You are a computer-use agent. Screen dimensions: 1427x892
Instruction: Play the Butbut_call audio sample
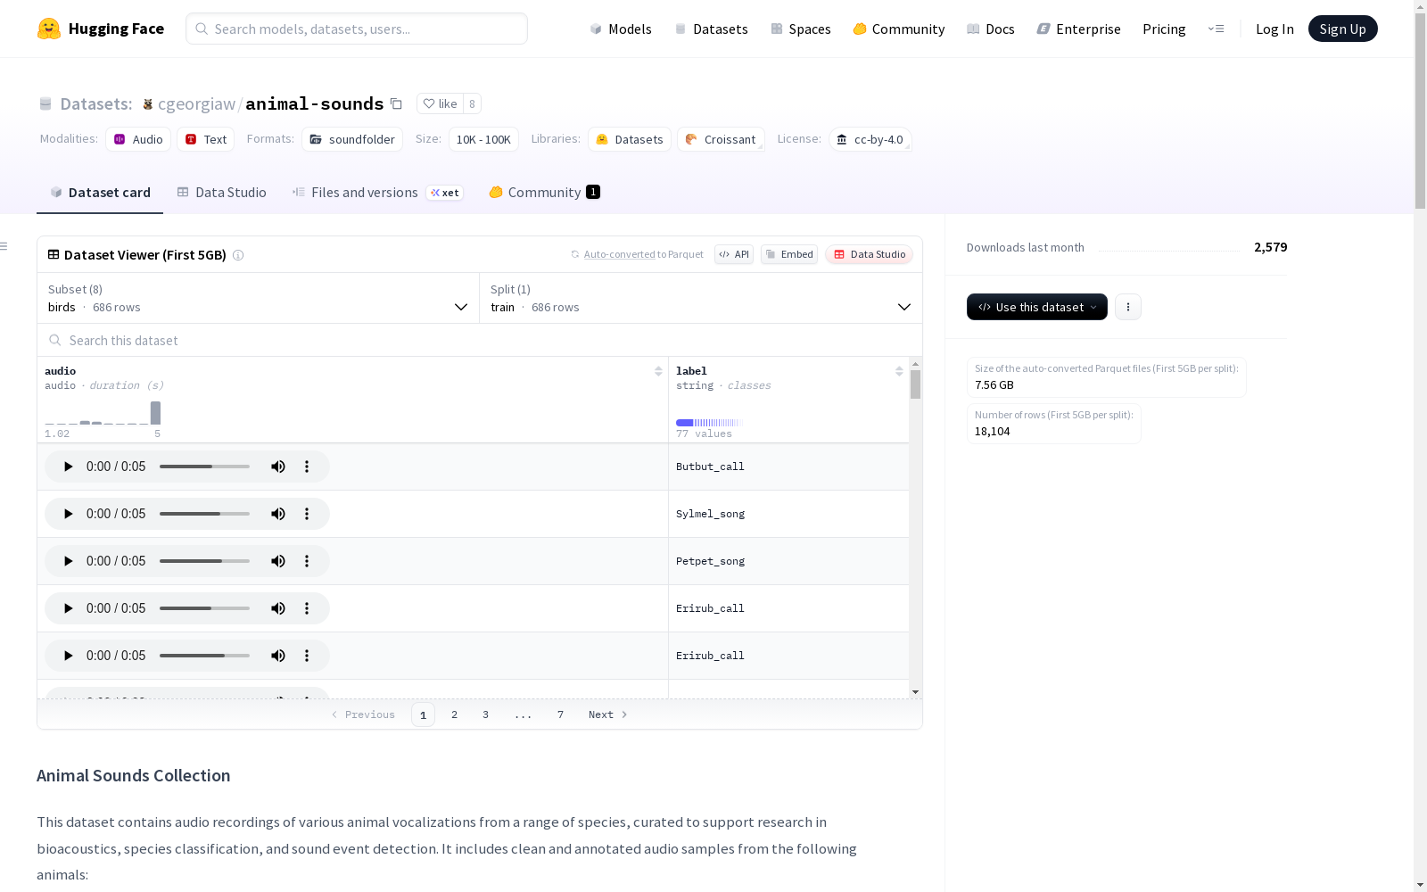tap(68, 467)
